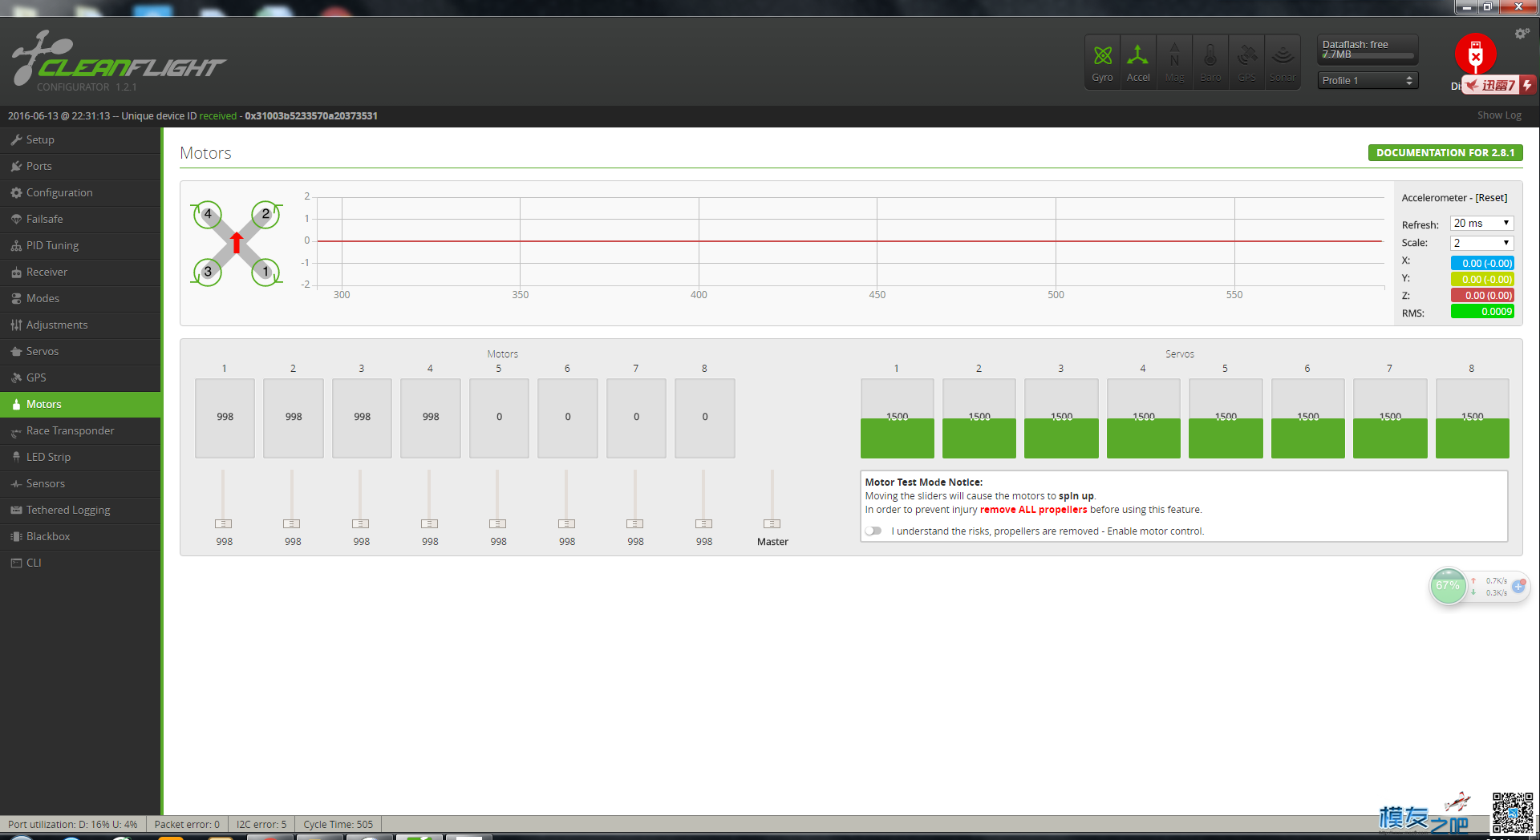Click the Modes icon in sidebar
The height and width of the screenshot is (840, 1540).
[x=16, y=298]
